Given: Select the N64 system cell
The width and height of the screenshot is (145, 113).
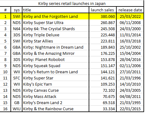Looking at the screenshot, I should (x=17, y=29).
